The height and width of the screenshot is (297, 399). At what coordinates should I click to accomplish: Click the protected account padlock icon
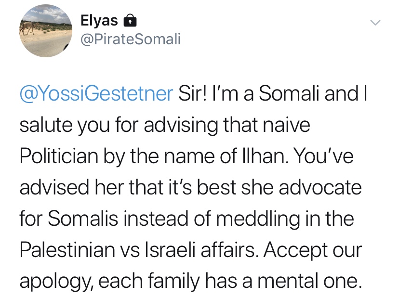coord(130,21)
